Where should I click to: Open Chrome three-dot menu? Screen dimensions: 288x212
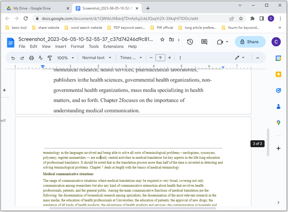point(280,18)
